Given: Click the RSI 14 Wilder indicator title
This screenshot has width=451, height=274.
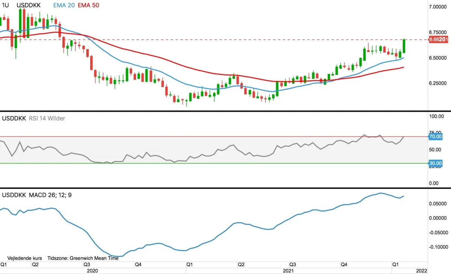Looking at the screenshot, I should pos(47,119).
